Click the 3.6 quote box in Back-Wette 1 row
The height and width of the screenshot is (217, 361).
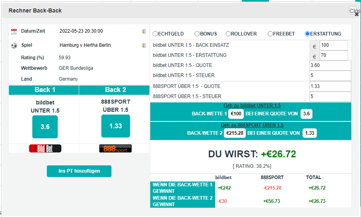pos(306,114)
